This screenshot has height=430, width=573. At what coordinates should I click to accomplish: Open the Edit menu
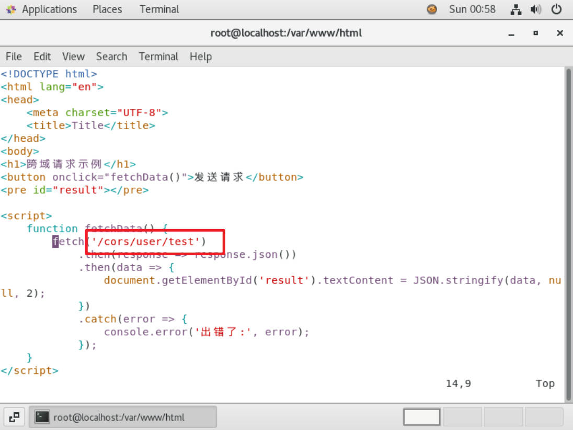click(42, 56)
